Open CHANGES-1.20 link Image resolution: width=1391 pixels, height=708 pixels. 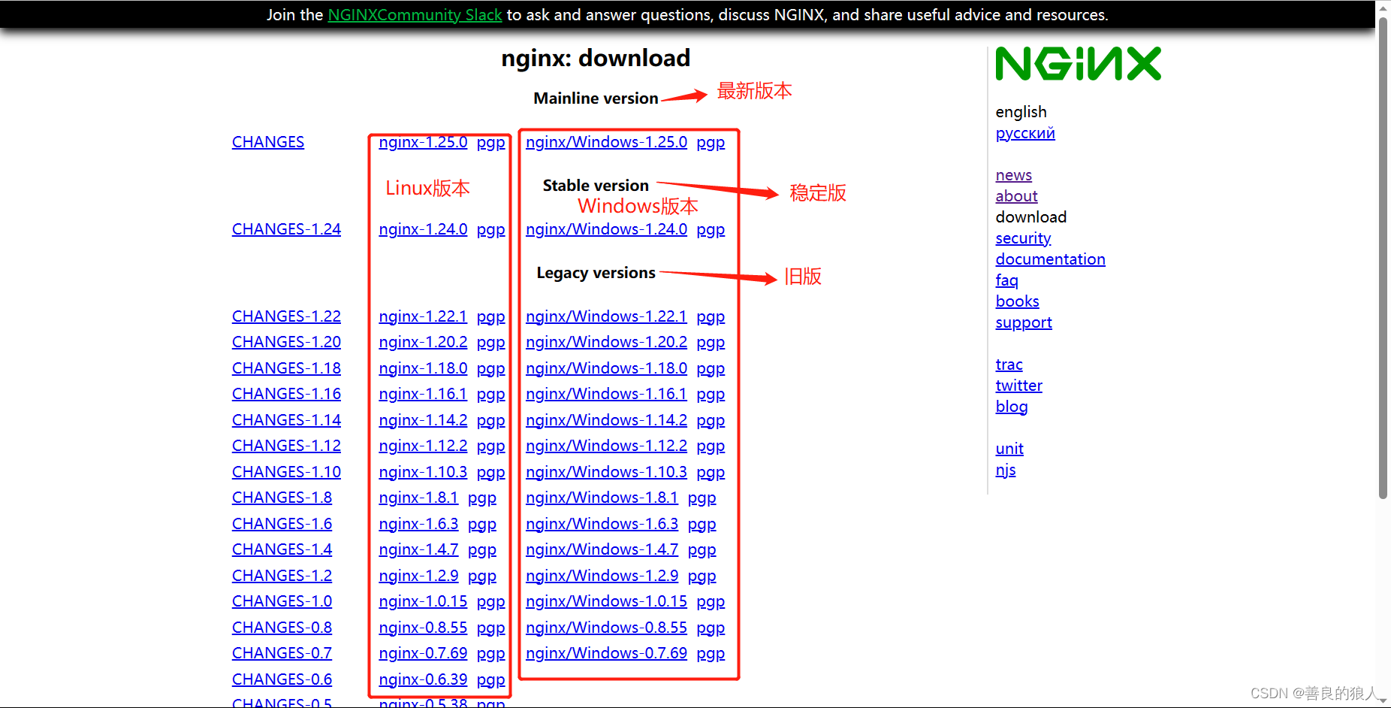pos(286,342)
